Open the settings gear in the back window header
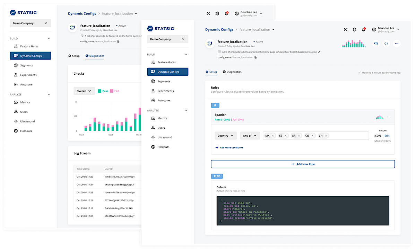This screenshot has width=416, height=249. (217, 13)
